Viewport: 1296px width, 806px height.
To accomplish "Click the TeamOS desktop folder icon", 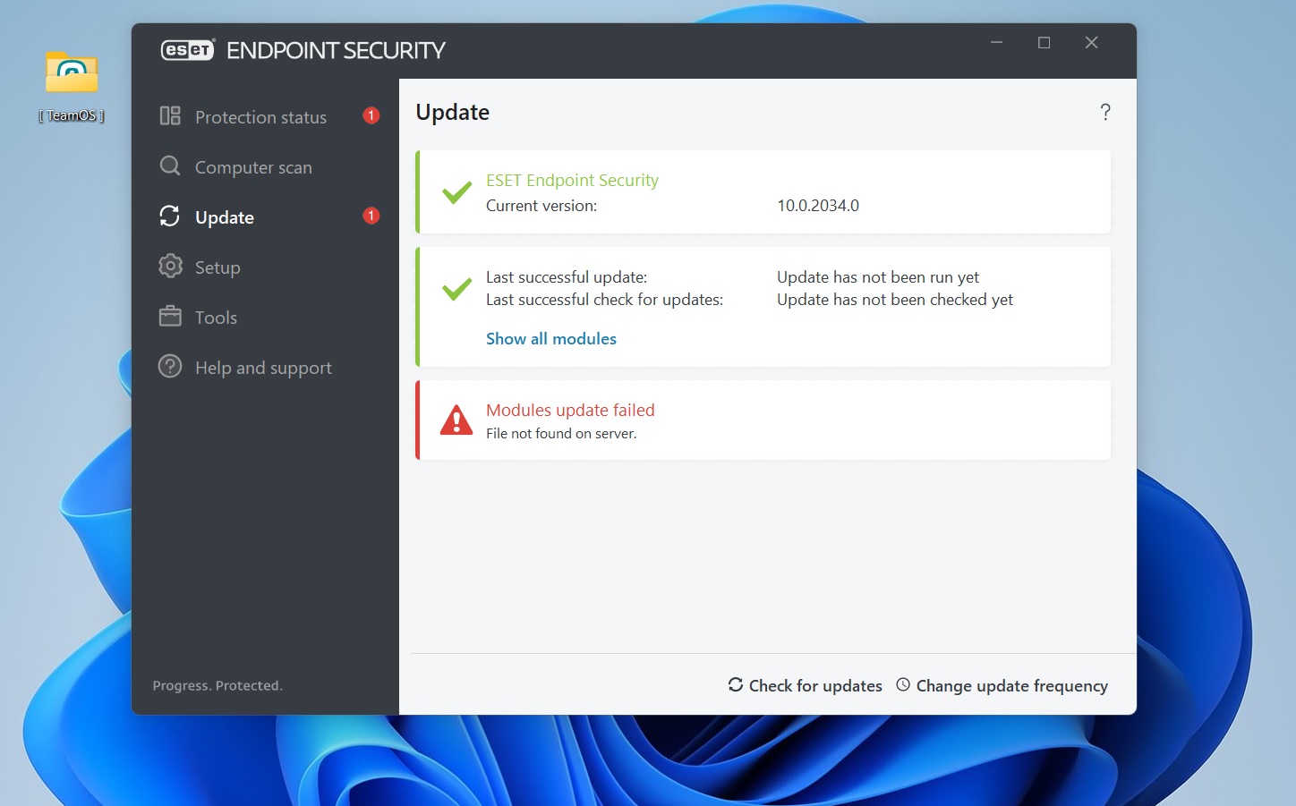I will point(72,75).
